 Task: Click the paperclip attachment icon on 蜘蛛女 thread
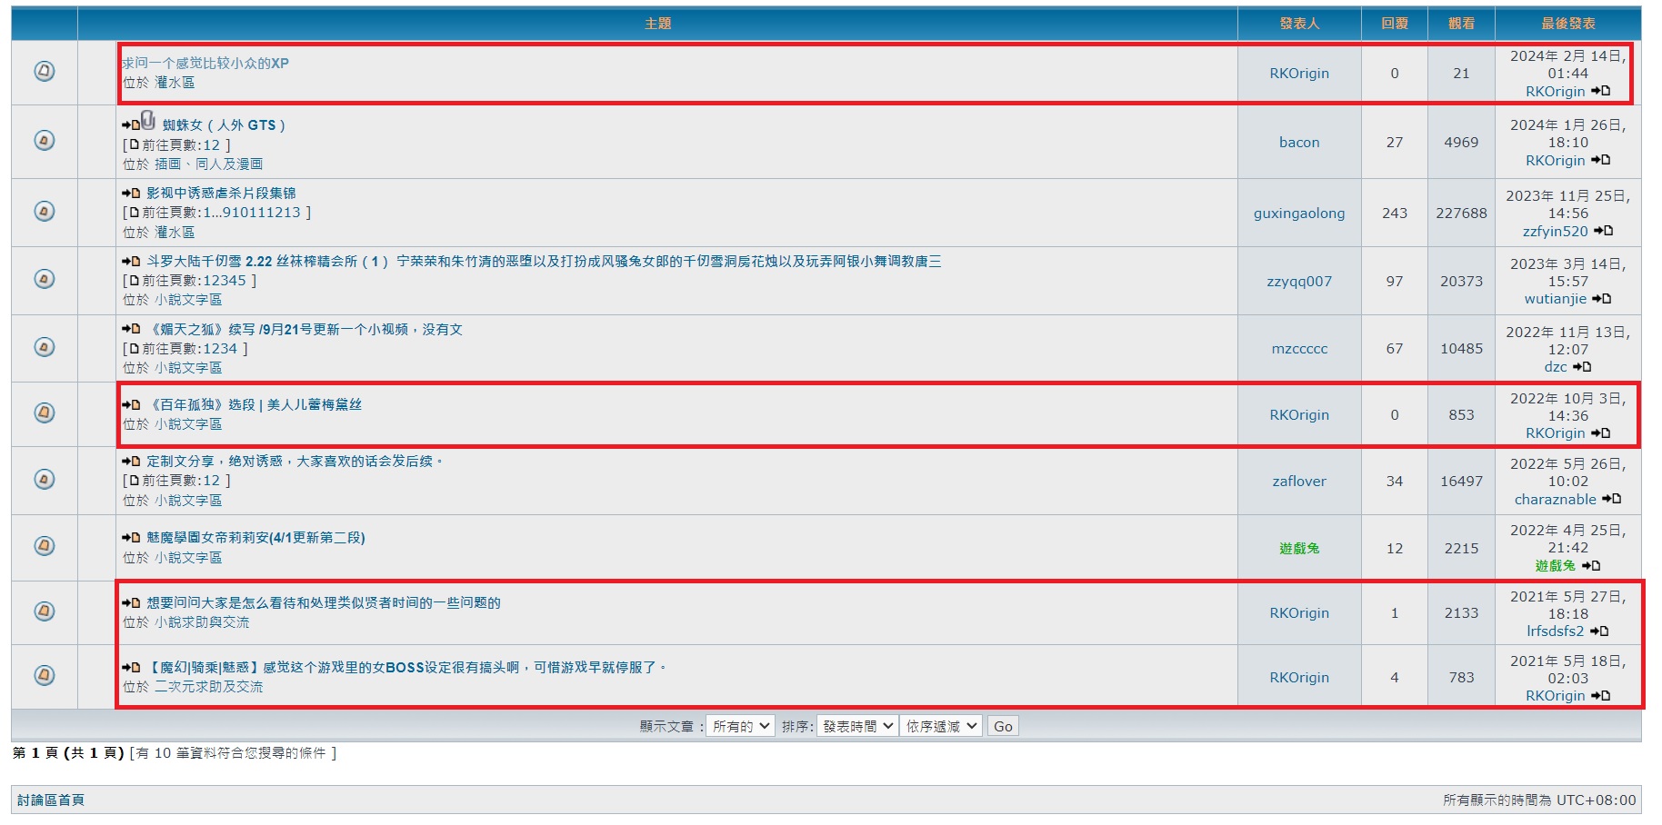[x=148, y=121]
